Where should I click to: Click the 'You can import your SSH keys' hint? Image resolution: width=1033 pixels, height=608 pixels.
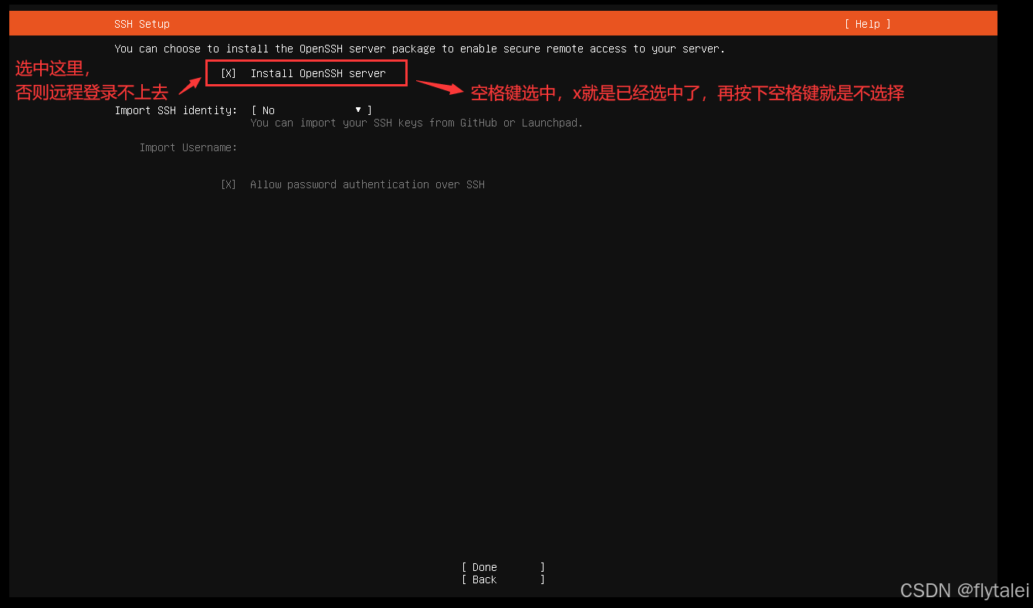click(x=417, y=123)
